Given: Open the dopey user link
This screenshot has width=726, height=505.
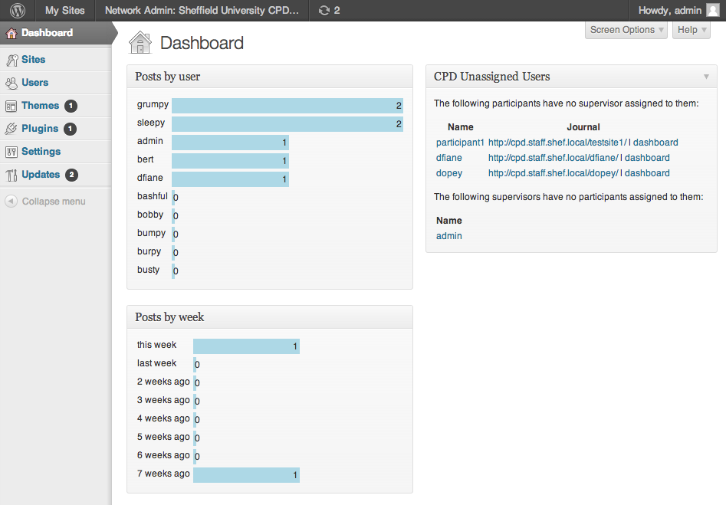Looking at the screenshot, I should [449, 173].
